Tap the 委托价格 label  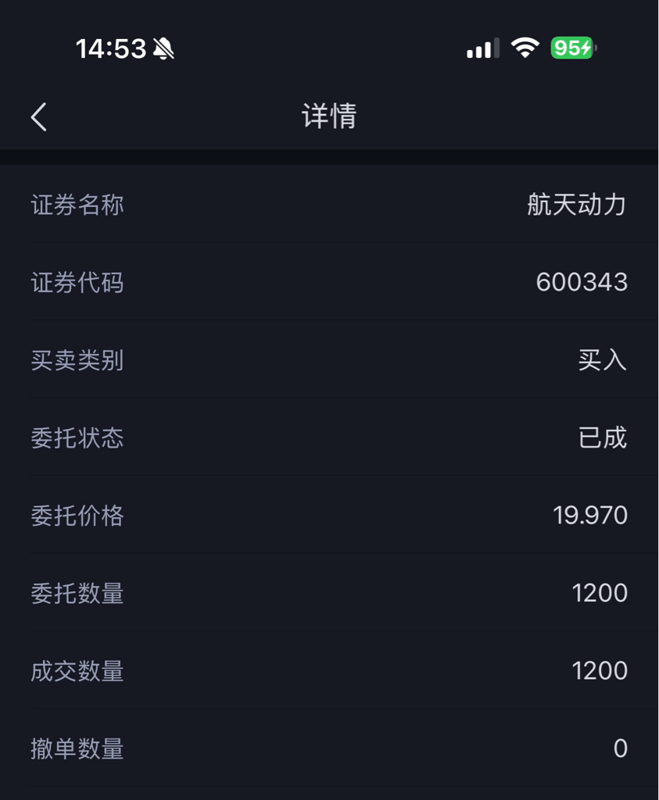(77, 516)
